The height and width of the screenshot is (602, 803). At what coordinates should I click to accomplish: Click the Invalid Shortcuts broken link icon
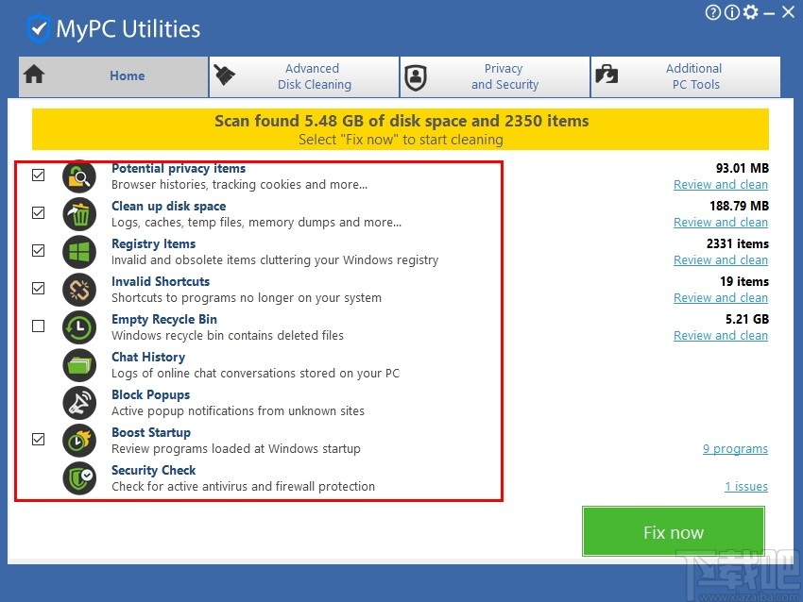click(79, 290)
